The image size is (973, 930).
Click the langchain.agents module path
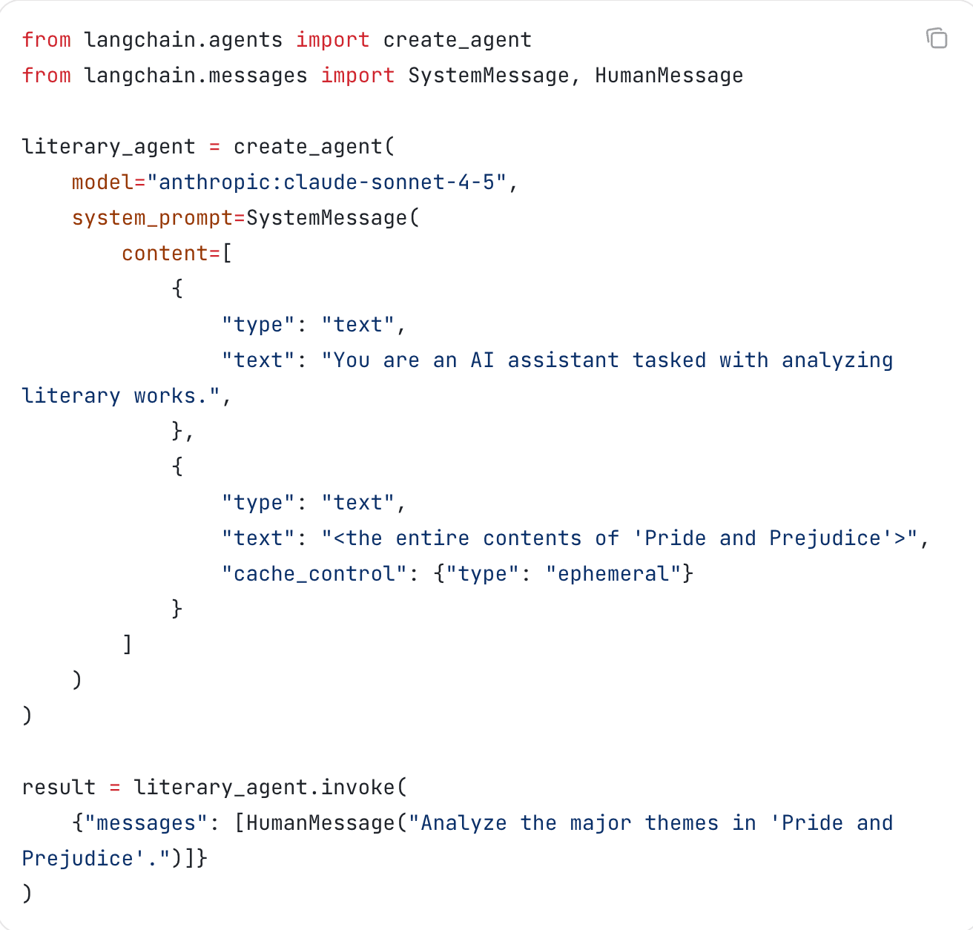point(182,40)
